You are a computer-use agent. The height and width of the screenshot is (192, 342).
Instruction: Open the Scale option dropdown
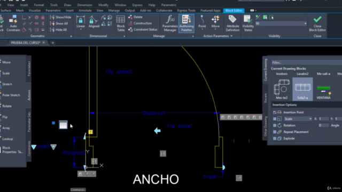click(x=298, y=119)
